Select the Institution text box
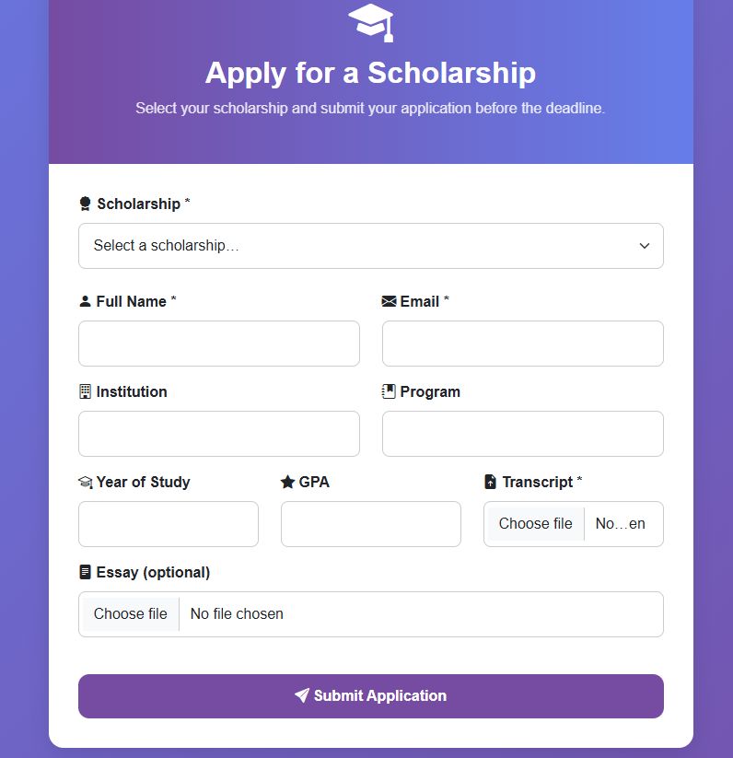The image size is (733, 758). [x=219, y=434]
